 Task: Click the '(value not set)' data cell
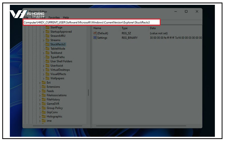(159, 33)
